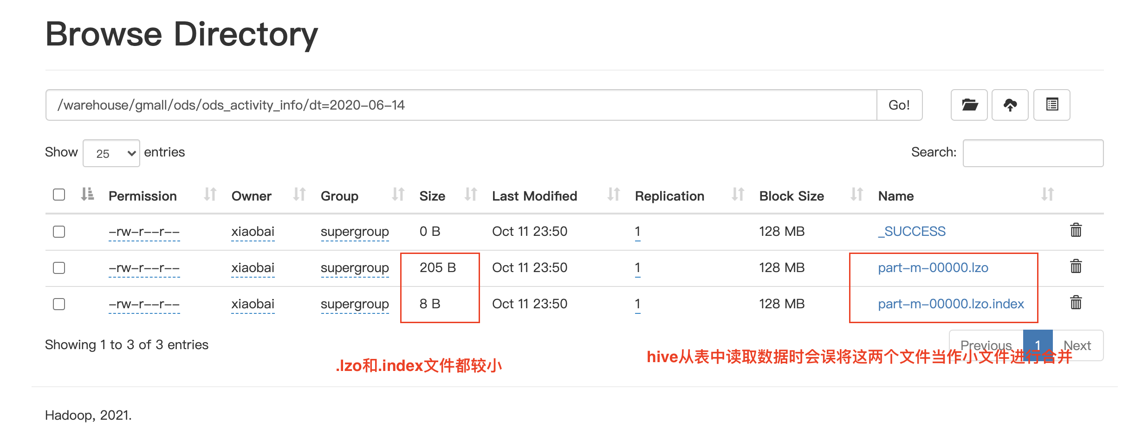Screen dimensions: 1129x429
Task: Click the upload files cloud icon
Action: pos(1010,105)
